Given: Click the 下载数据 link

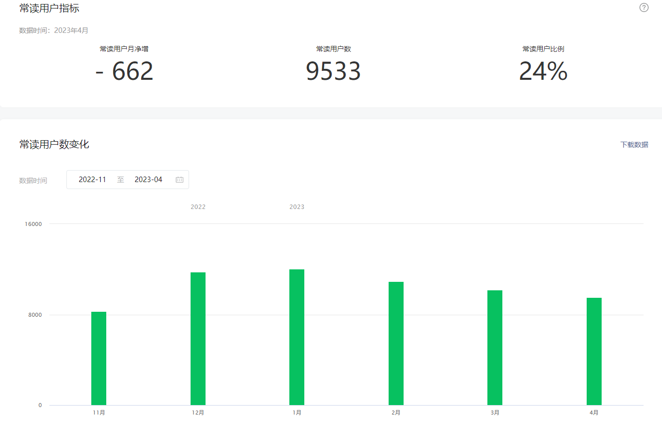Looking at the screenshot, I should click(634, 145).
